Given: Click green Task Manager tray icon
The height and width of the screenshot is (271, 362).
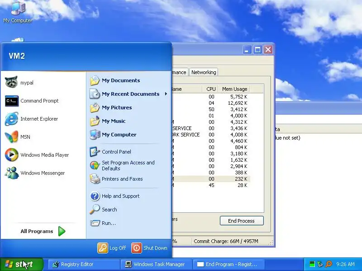Looking at the screenshot, I should [x=312, y=264].
